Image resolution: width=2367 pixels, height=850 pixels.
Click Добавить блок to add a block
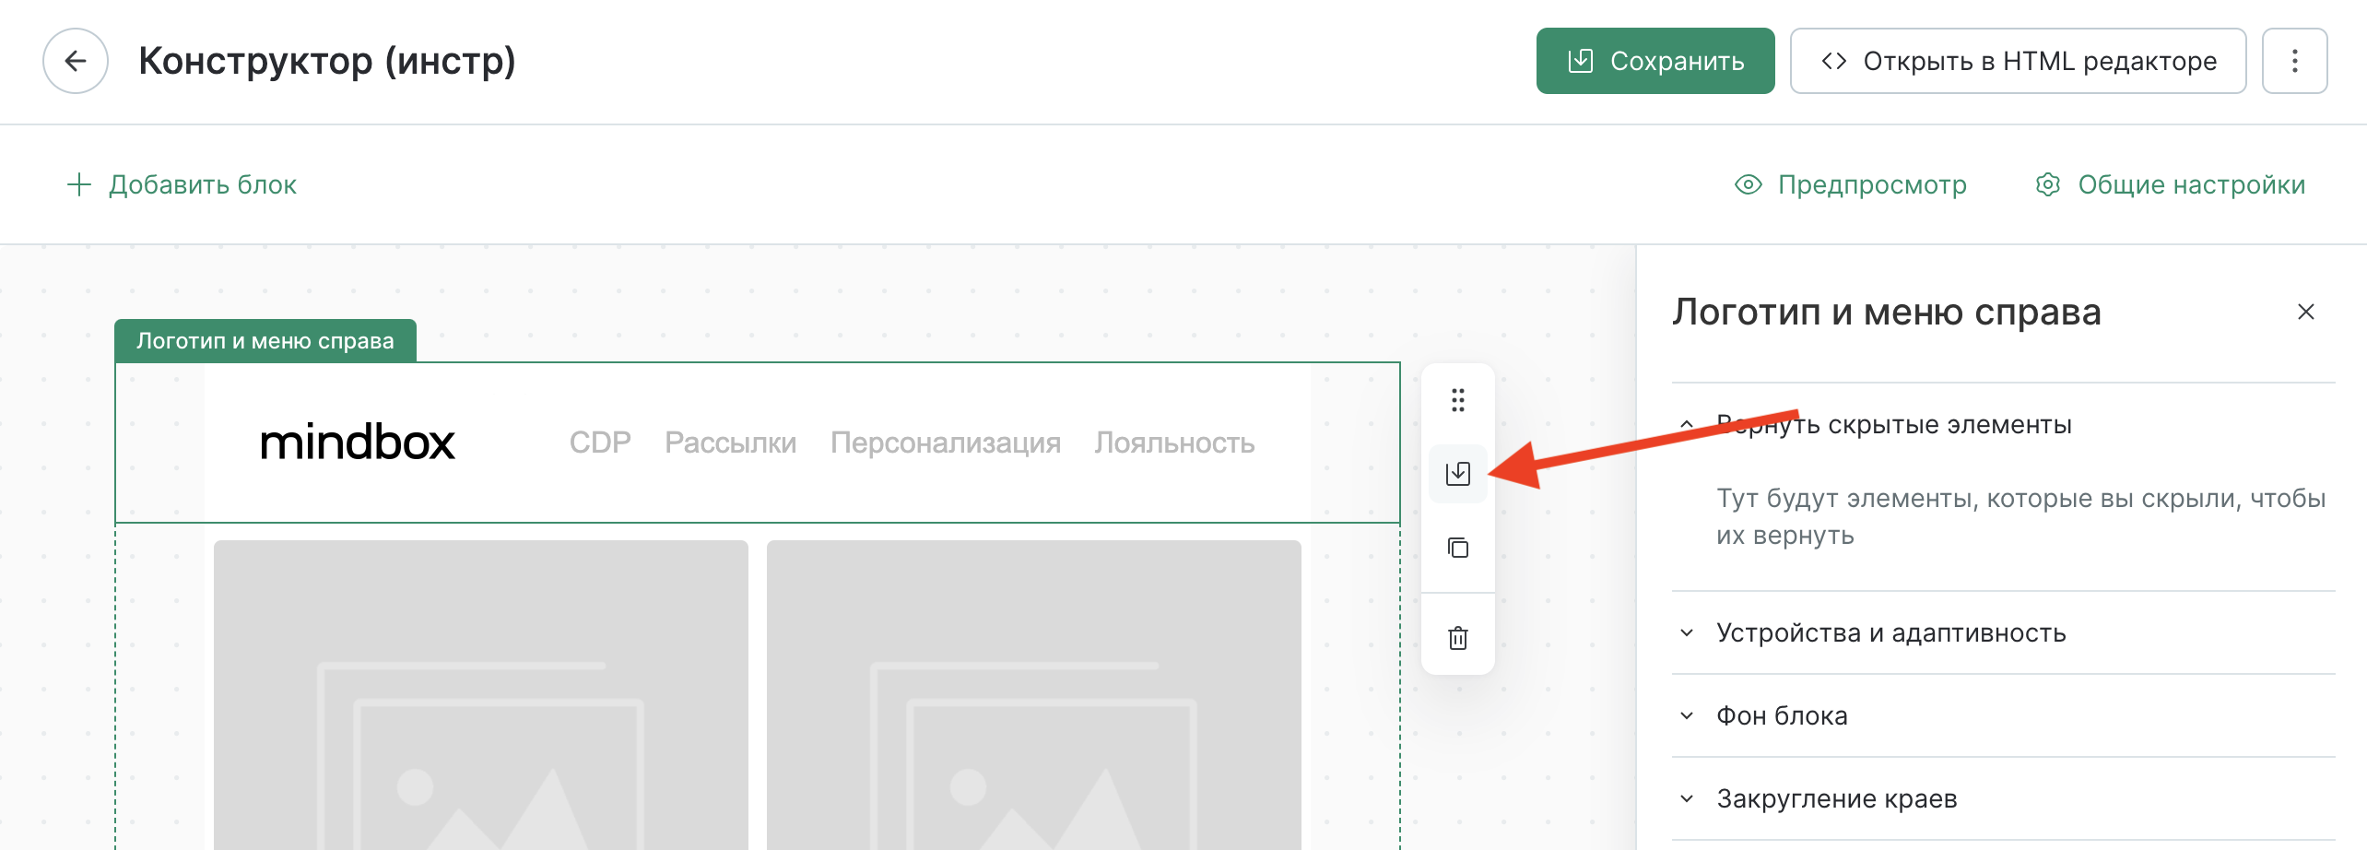click(x=182, y=184)
